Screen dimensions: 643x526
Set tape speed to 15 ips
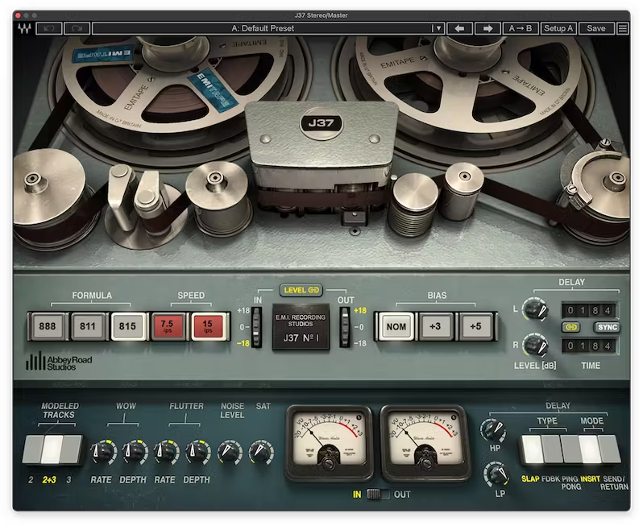click(x=208, y=326)
